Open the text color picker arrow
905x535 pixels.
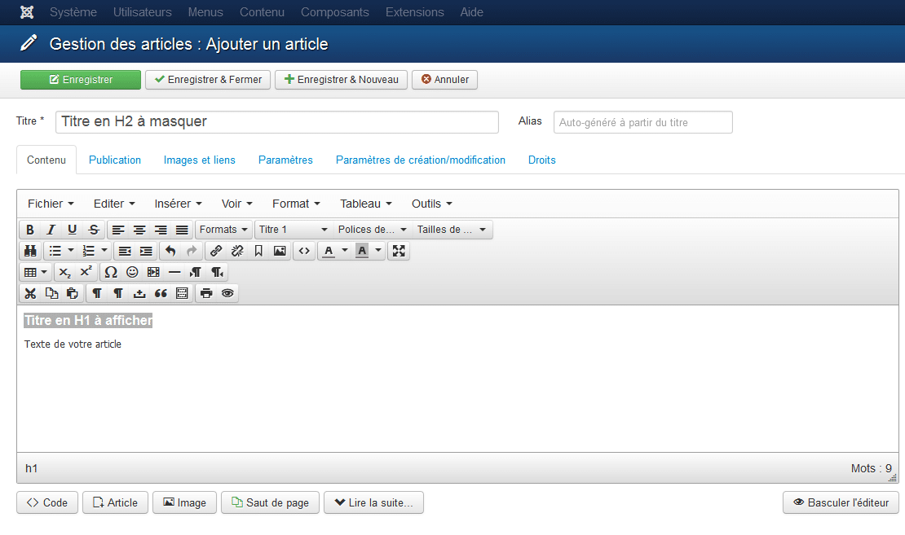click(345, 251)
